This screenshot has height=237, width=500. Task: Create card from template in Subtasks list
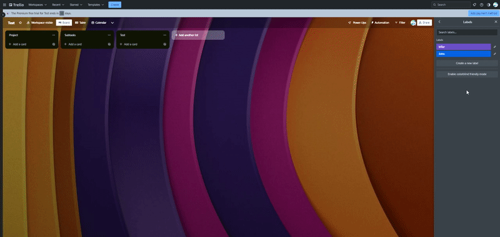pos(109,44)
